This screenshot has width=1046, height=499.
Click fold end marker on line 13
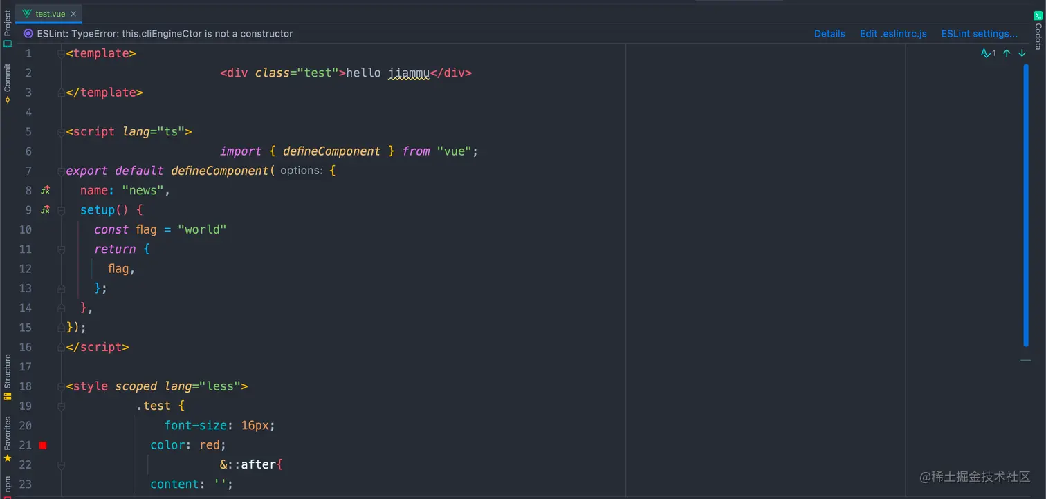[x=61, y=288]
